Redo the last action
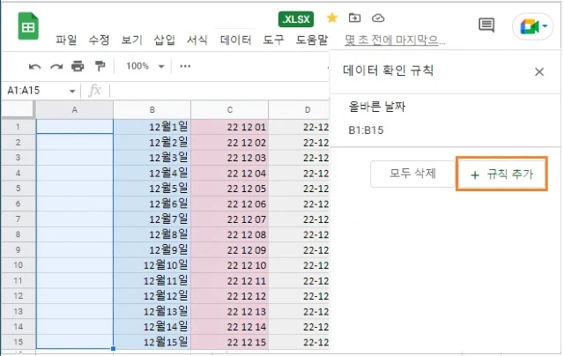 coord(56,66)
